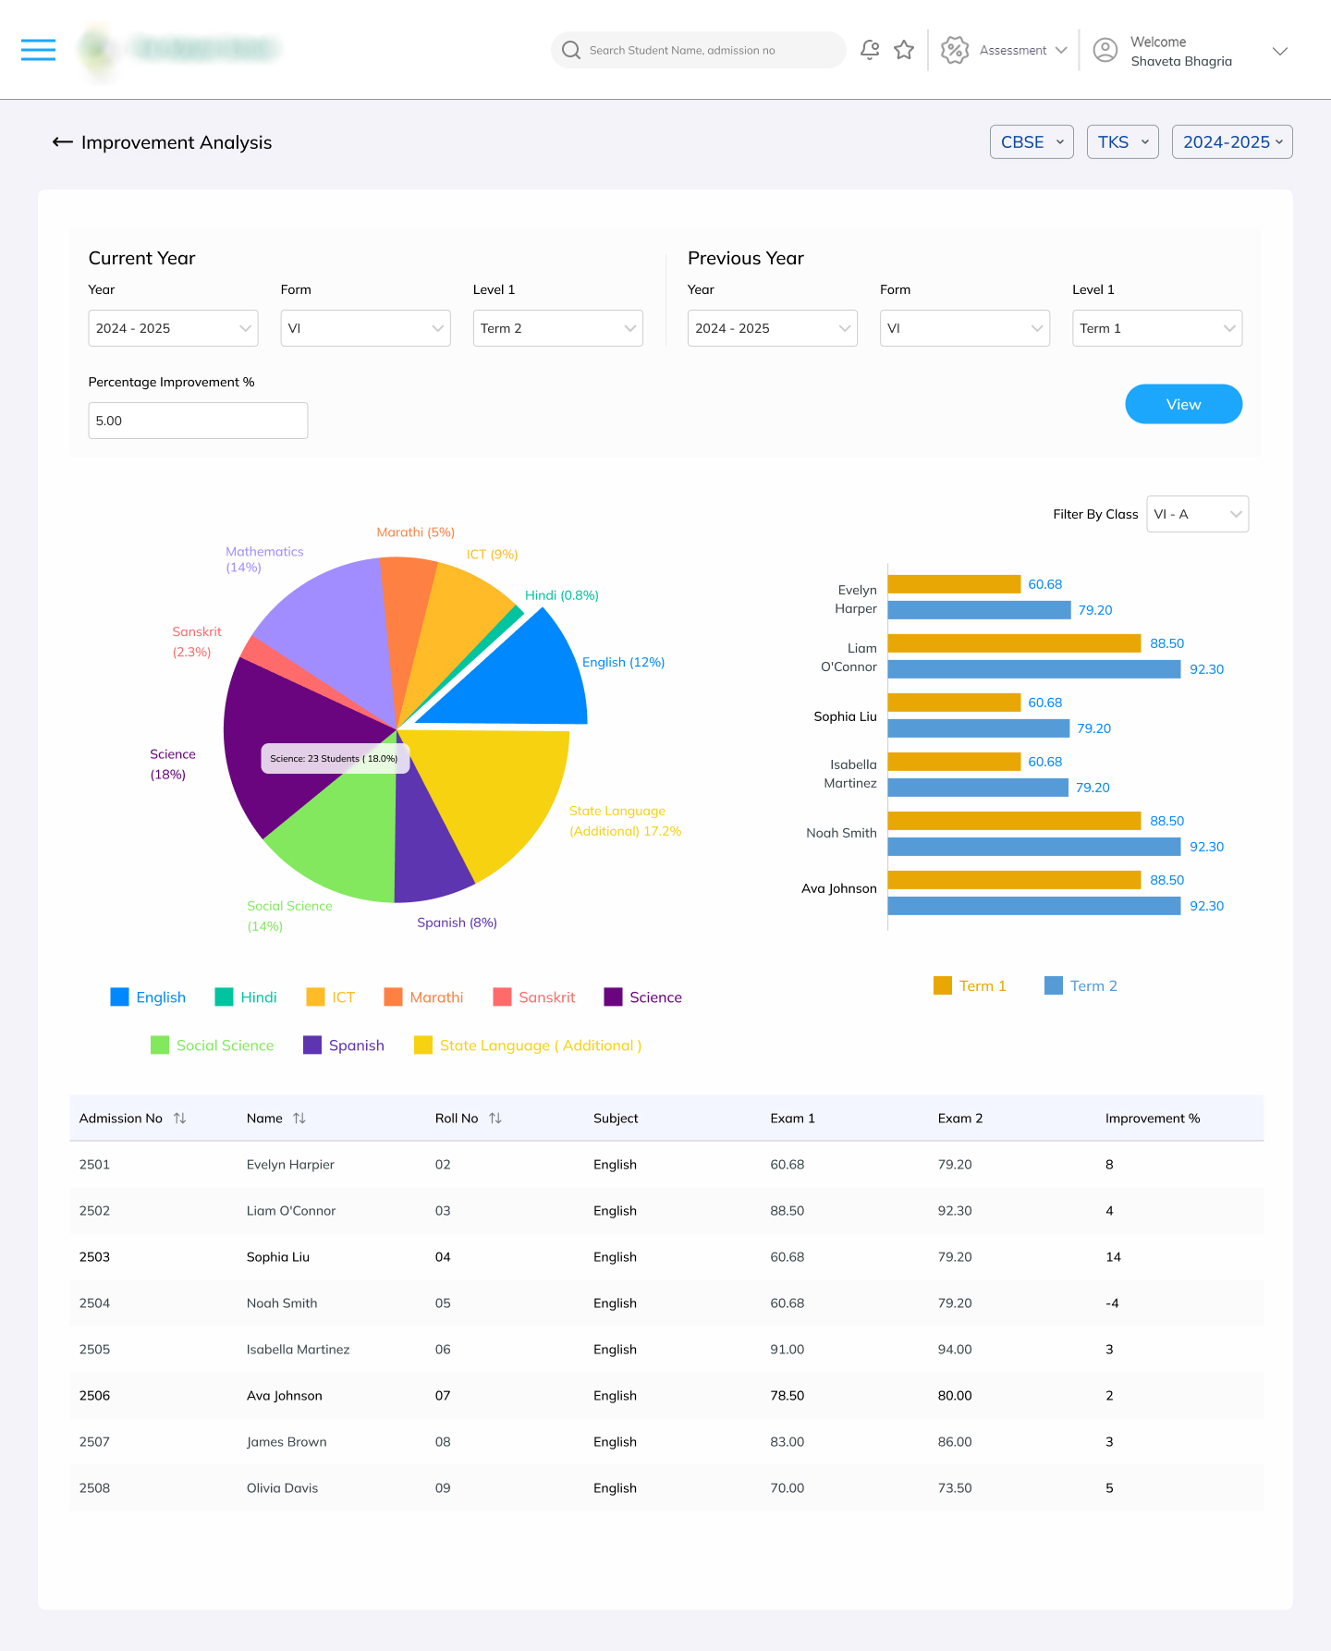
Task: Toggle the Term 1 legend in bar chart
Action: pyautogui.click(x=970, y=986)
